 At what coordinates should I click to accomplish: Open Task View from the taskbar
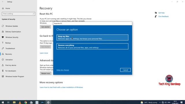tap(8, 102)
